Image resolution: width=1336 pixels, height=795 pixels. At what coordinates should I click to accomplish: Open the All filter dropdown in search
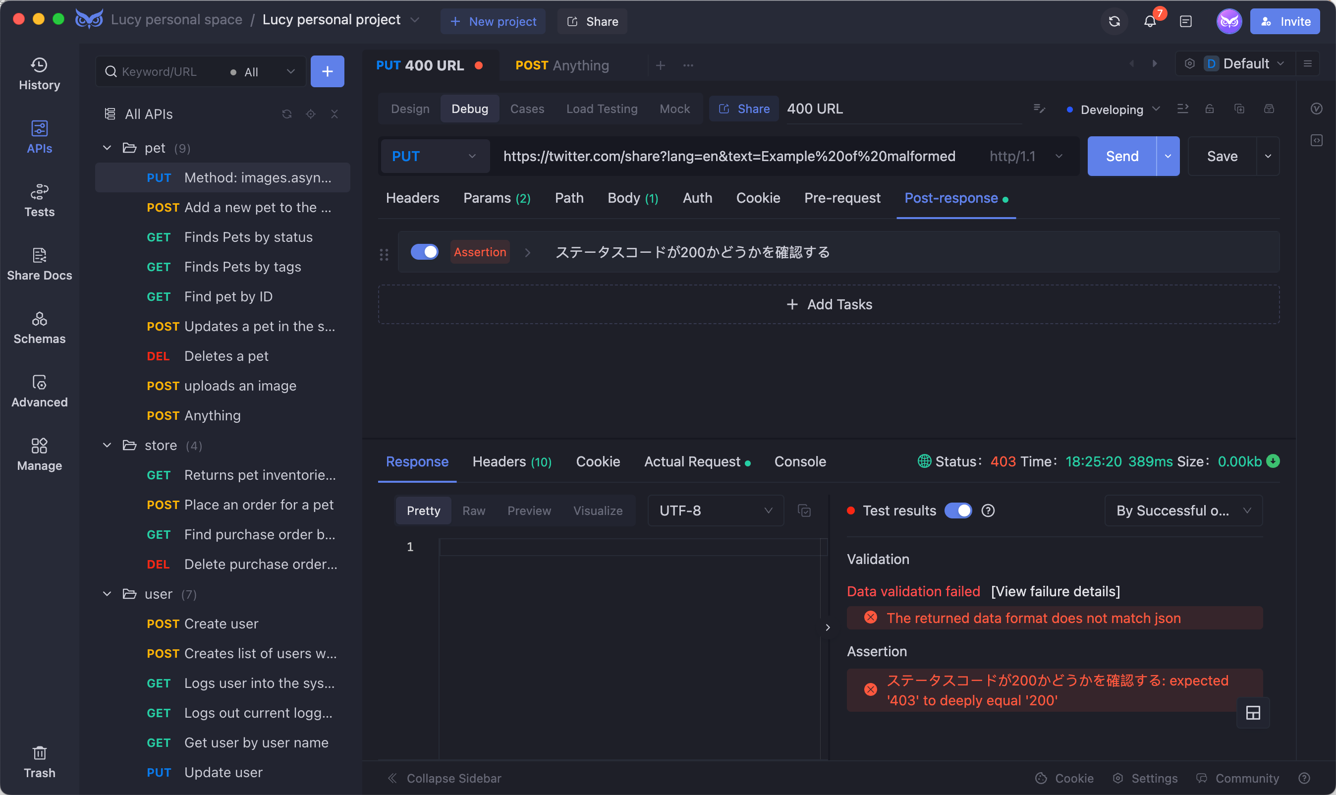click(262, 71)
